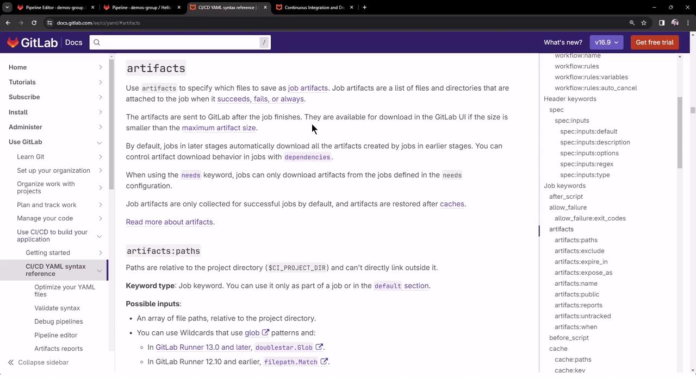Image resolution: width=696 pixels, height=391 pixels.
Task: Click Collapse sidebar text at bottom
Action: [43, 362]
